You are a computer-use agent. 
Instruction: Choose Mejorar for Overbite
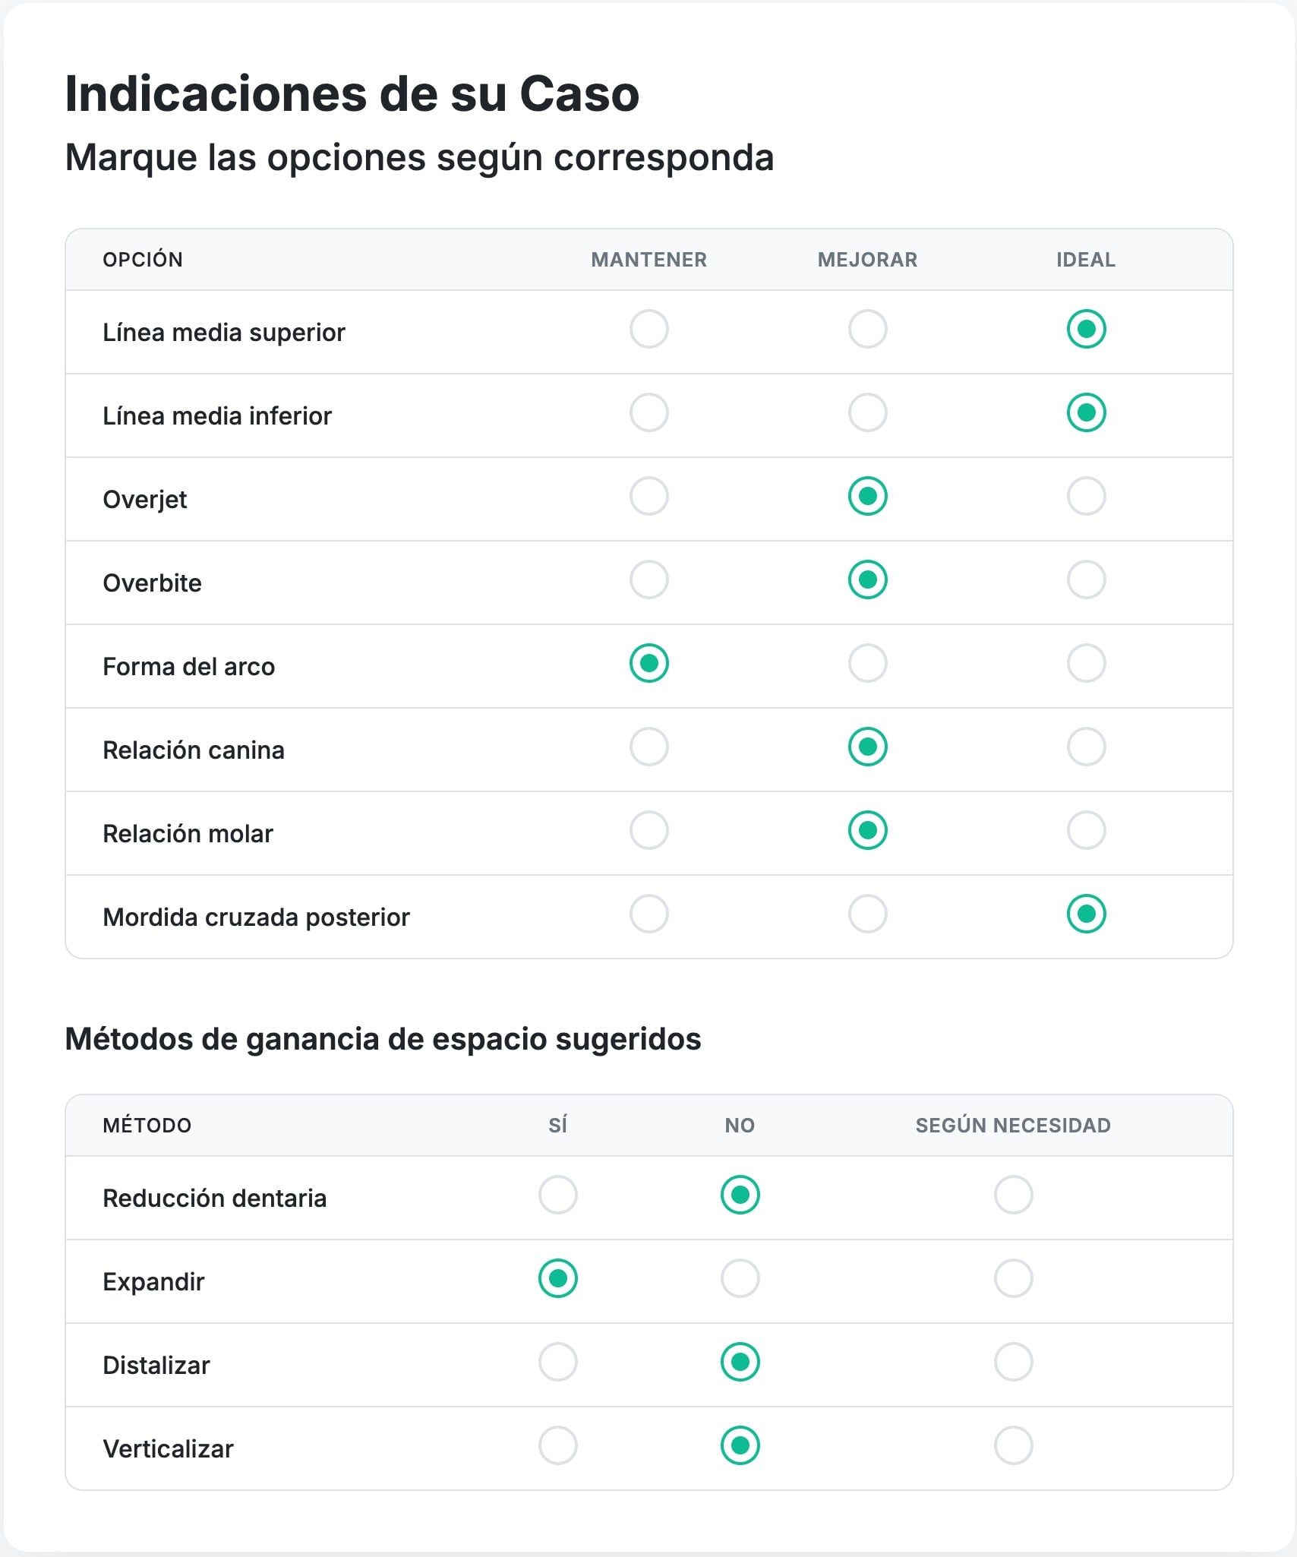pyautogui.click(x=867, y=581)
